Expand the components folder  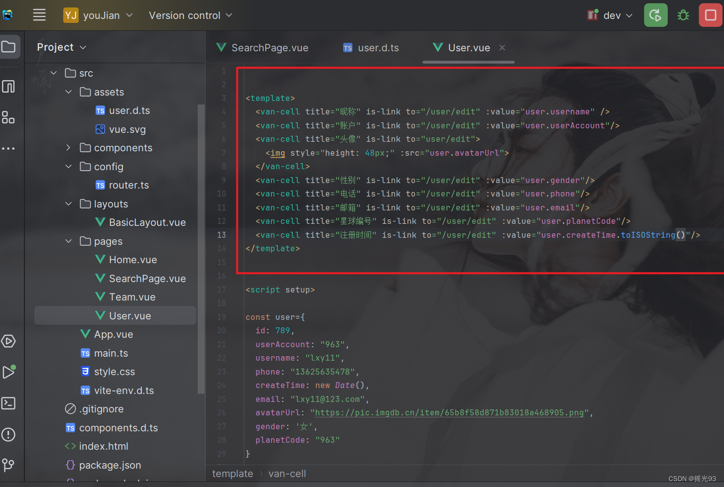click(x=69, y=148)
